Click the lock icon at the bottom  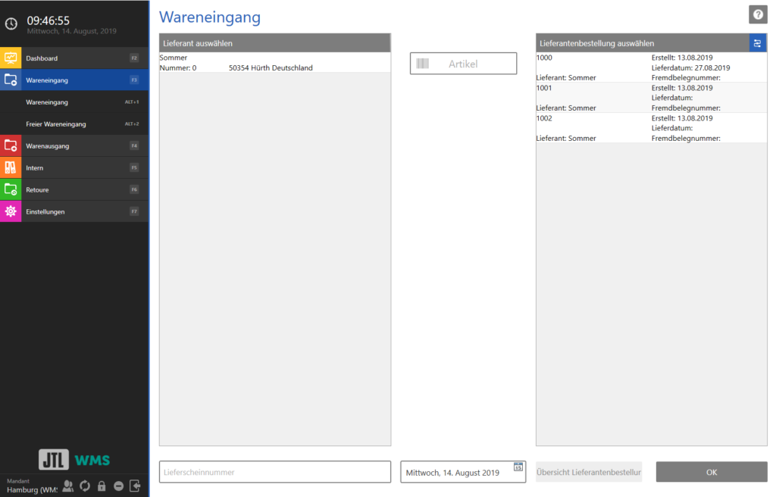point(102,486)
